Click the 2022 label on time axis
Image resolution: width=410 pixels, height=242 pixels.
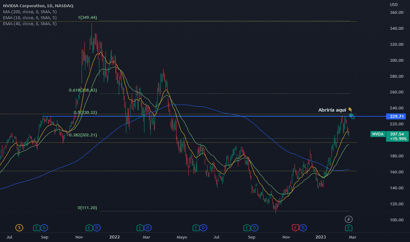(x=114, y=237)
